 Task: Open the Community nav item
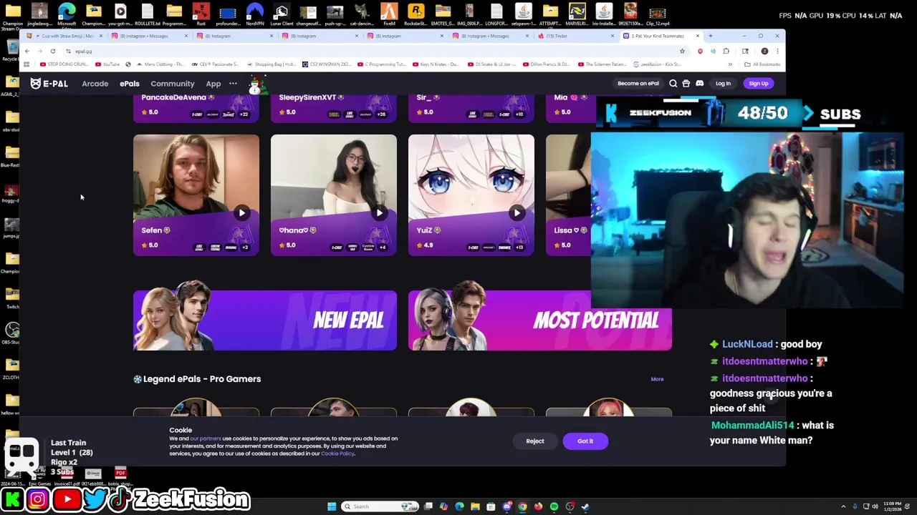(x=172, y=84)
